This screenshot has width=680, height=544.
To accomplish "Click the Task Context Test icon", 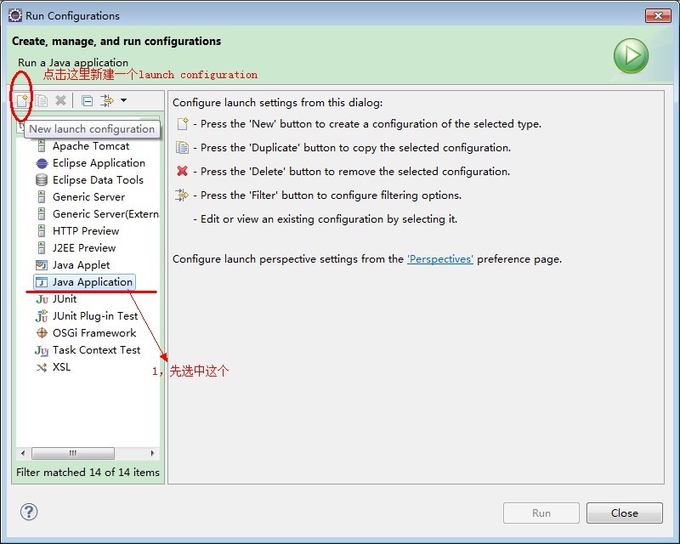I will click(42, 350).
